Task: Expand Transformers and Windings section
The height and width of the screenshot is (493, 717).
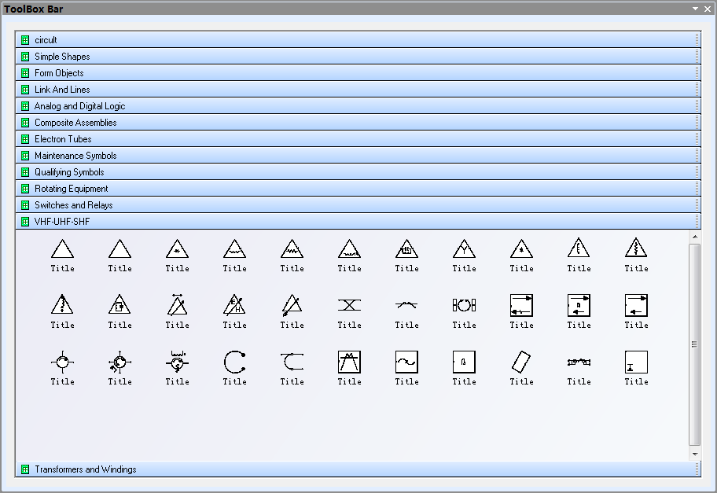Action: 85,469
